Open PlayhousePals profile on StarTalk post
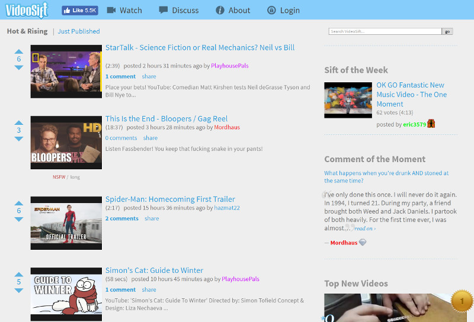 (x=230, y=66)
